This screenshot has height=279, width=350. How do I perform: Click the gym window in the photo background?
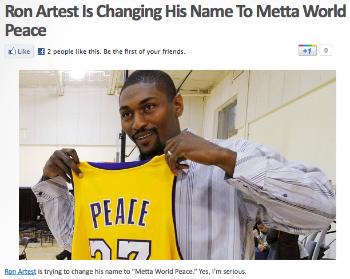coord(227,119)
